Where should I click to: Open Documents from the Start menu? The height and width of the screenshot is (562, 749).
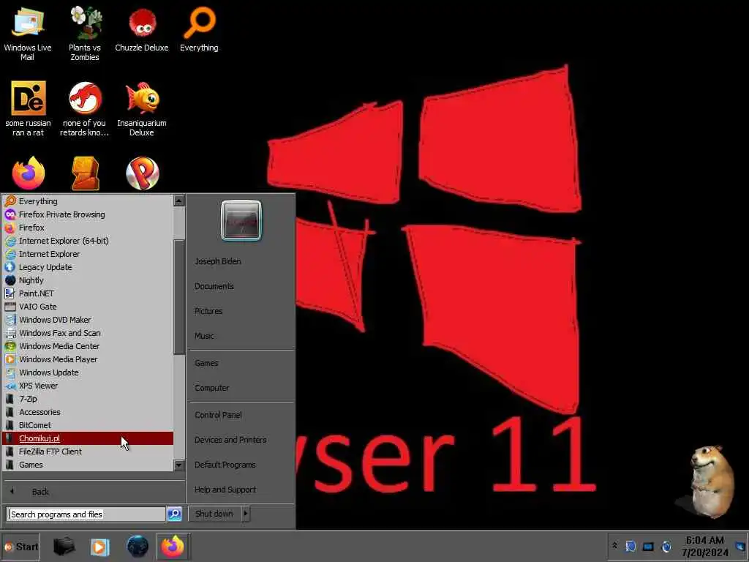coord(241,286)
